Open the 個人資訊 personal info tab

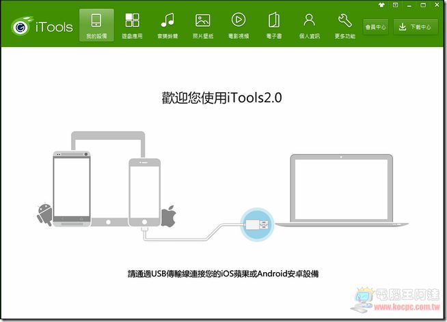[310, 25]
